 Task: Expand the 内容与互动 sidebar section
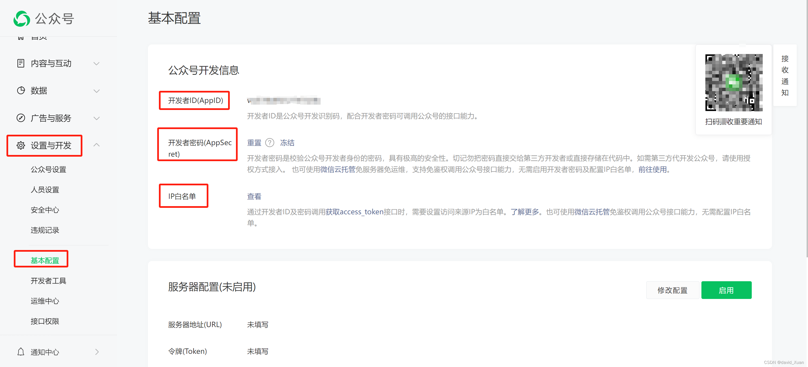97,63
